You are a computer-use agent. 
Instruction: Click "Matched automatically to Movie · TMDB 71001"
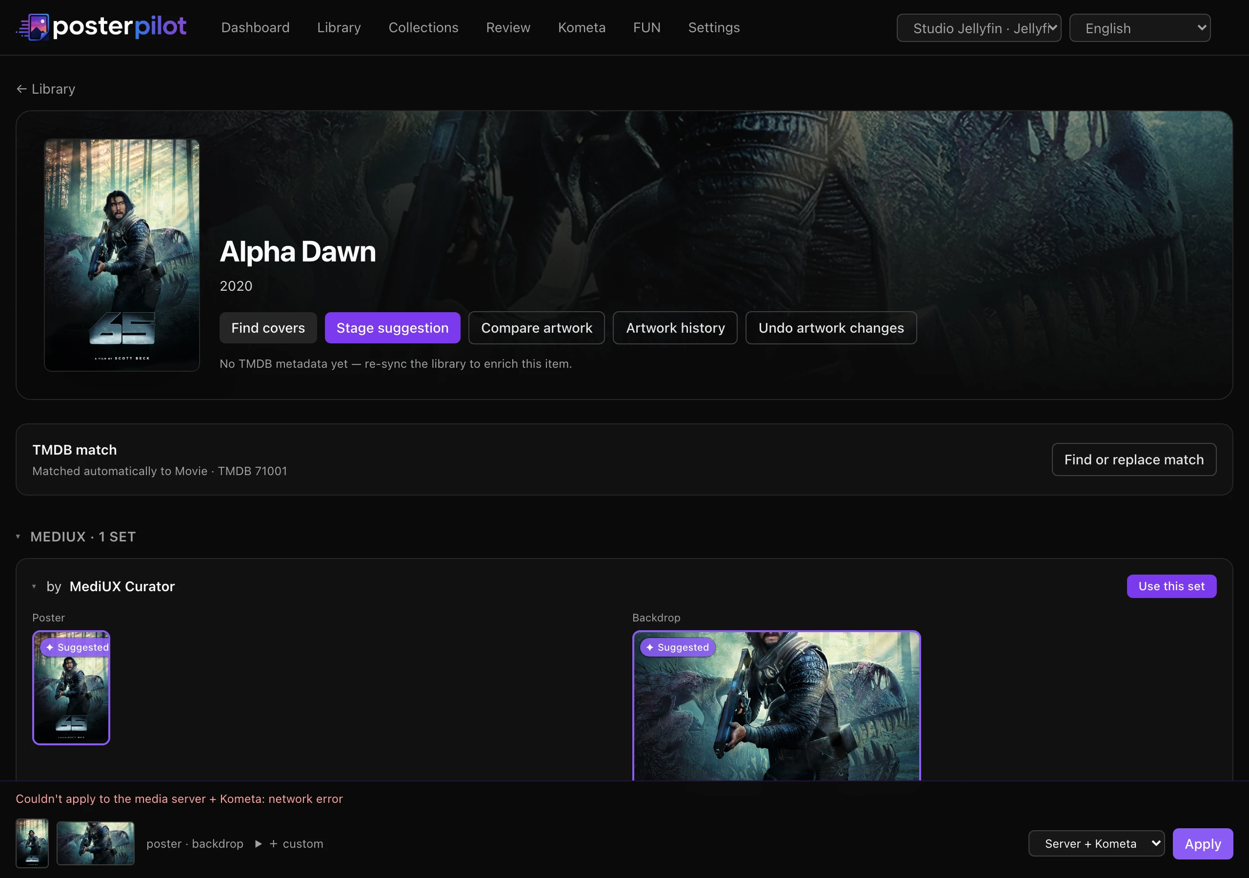(160, 471)
